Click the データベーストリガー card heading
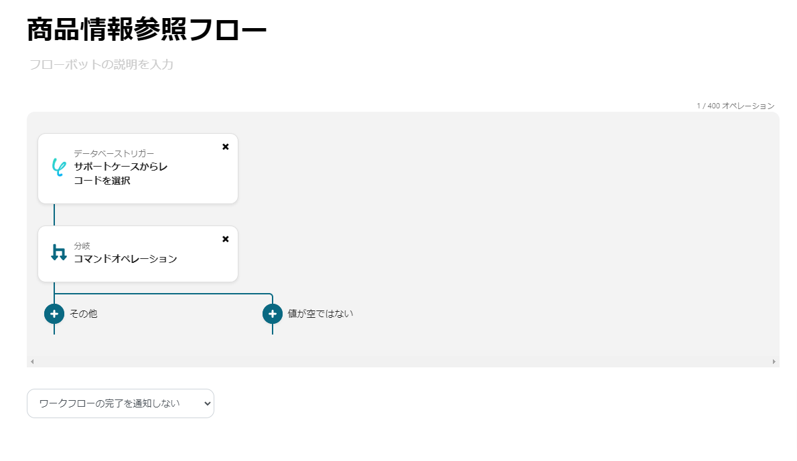 tap(114, 154)
